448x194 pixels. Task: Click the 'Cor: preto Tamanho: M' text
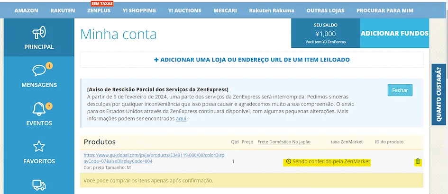tap(107, 168)
